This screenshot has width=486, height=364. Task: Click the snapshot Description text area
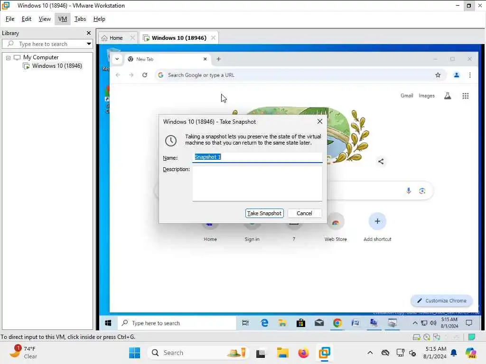(x=257, y=184)
